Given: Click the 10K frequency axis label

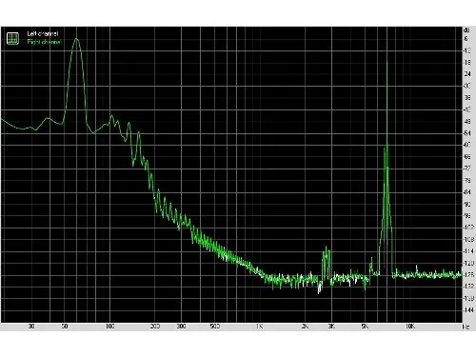Looking at the screenshot, I should pyautogui.click(x=410, y=327).
